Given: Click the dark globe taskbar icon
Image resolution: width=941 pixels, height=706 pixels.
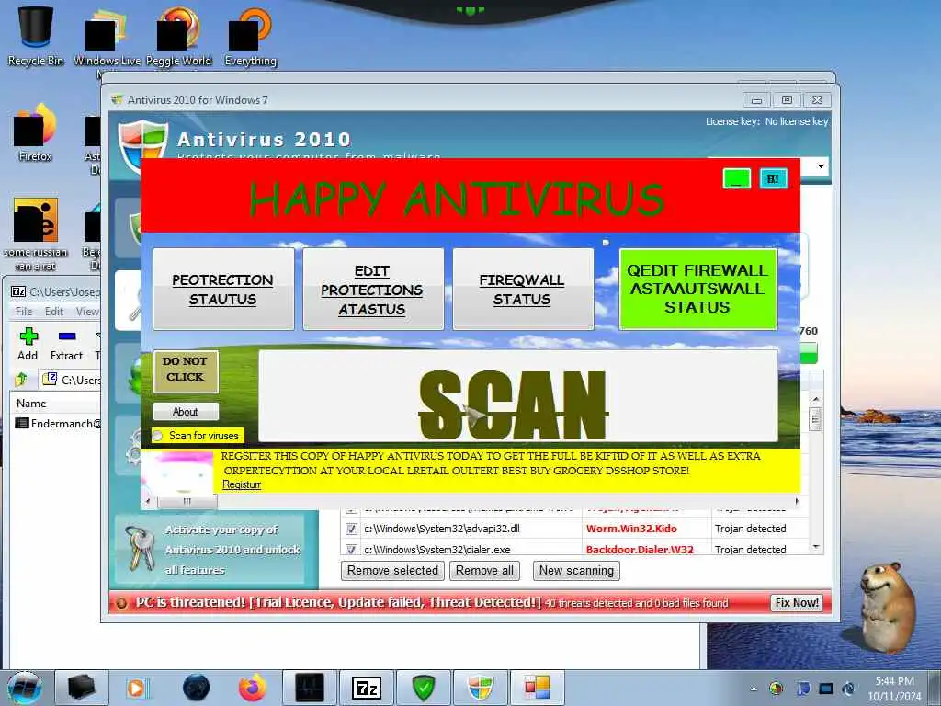Looking at the screenshot, I should (196, 688).
